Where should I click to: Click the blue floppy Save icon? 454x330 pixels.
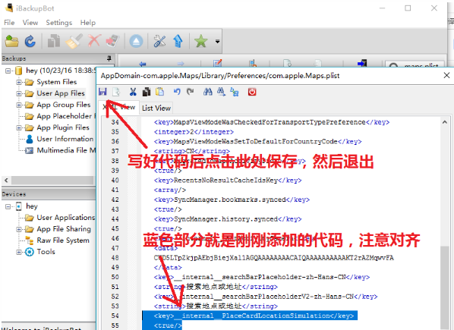pos(102,92)
